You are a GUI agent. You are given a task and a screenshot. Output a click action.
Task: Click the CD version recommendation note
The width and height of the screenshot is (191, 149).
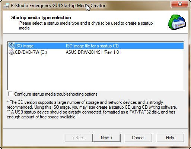click(x=92, y=105)
